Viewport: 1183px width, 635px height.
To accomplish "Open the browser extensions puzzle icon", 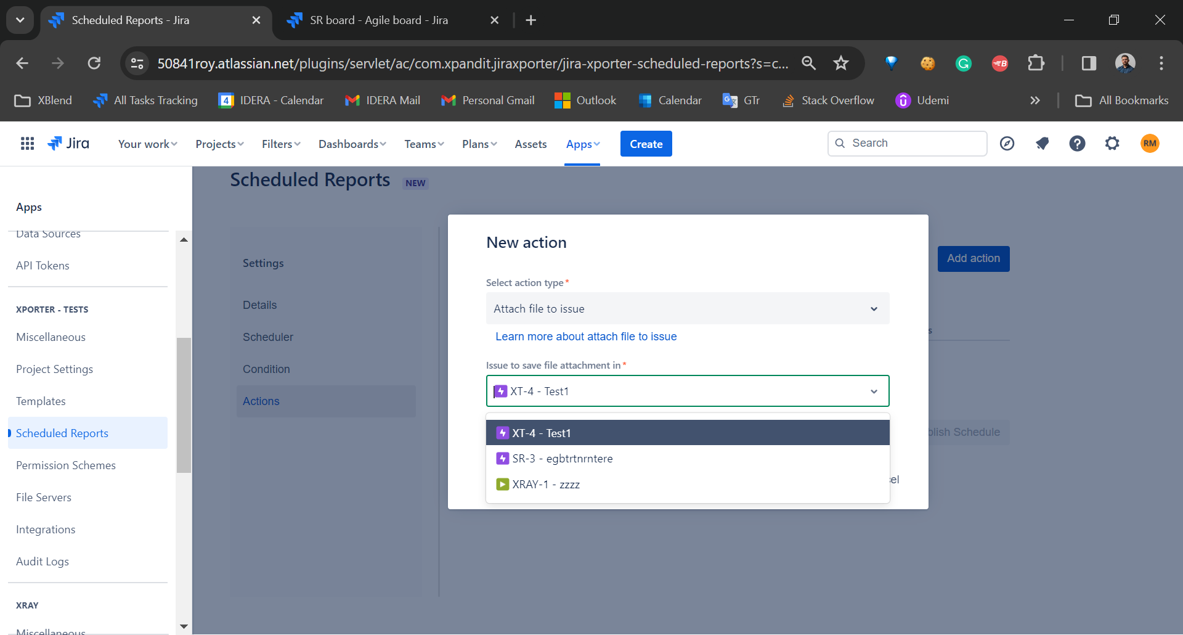I will click(x=1037, y=63).
